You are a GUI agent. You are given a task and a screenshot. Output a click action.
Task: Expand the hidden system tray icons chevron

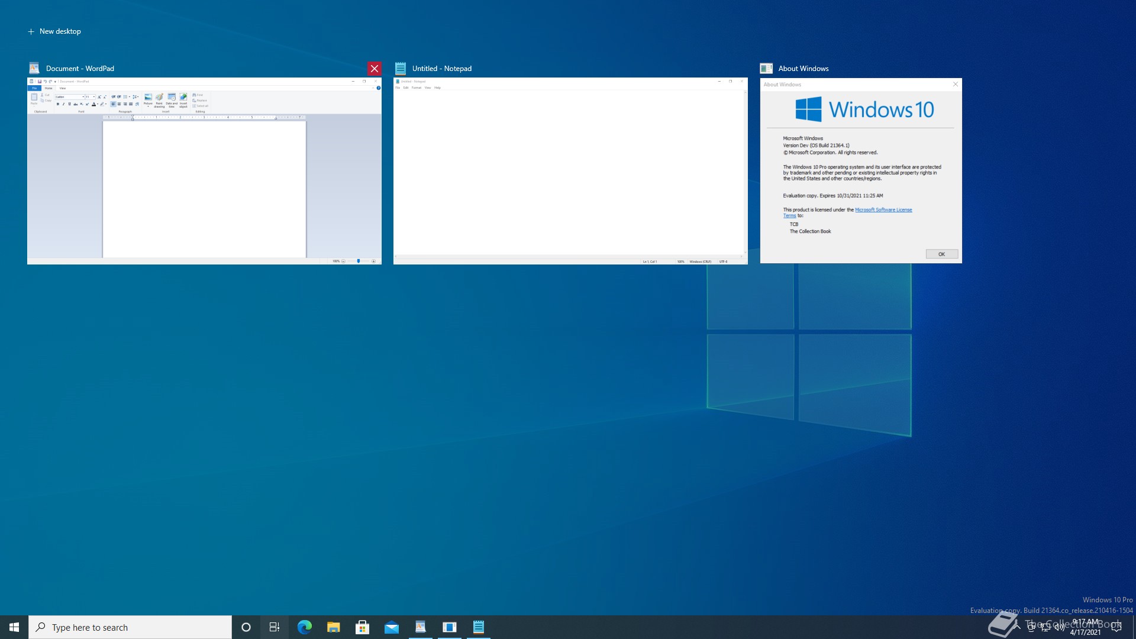click(x=1016, y=627)
